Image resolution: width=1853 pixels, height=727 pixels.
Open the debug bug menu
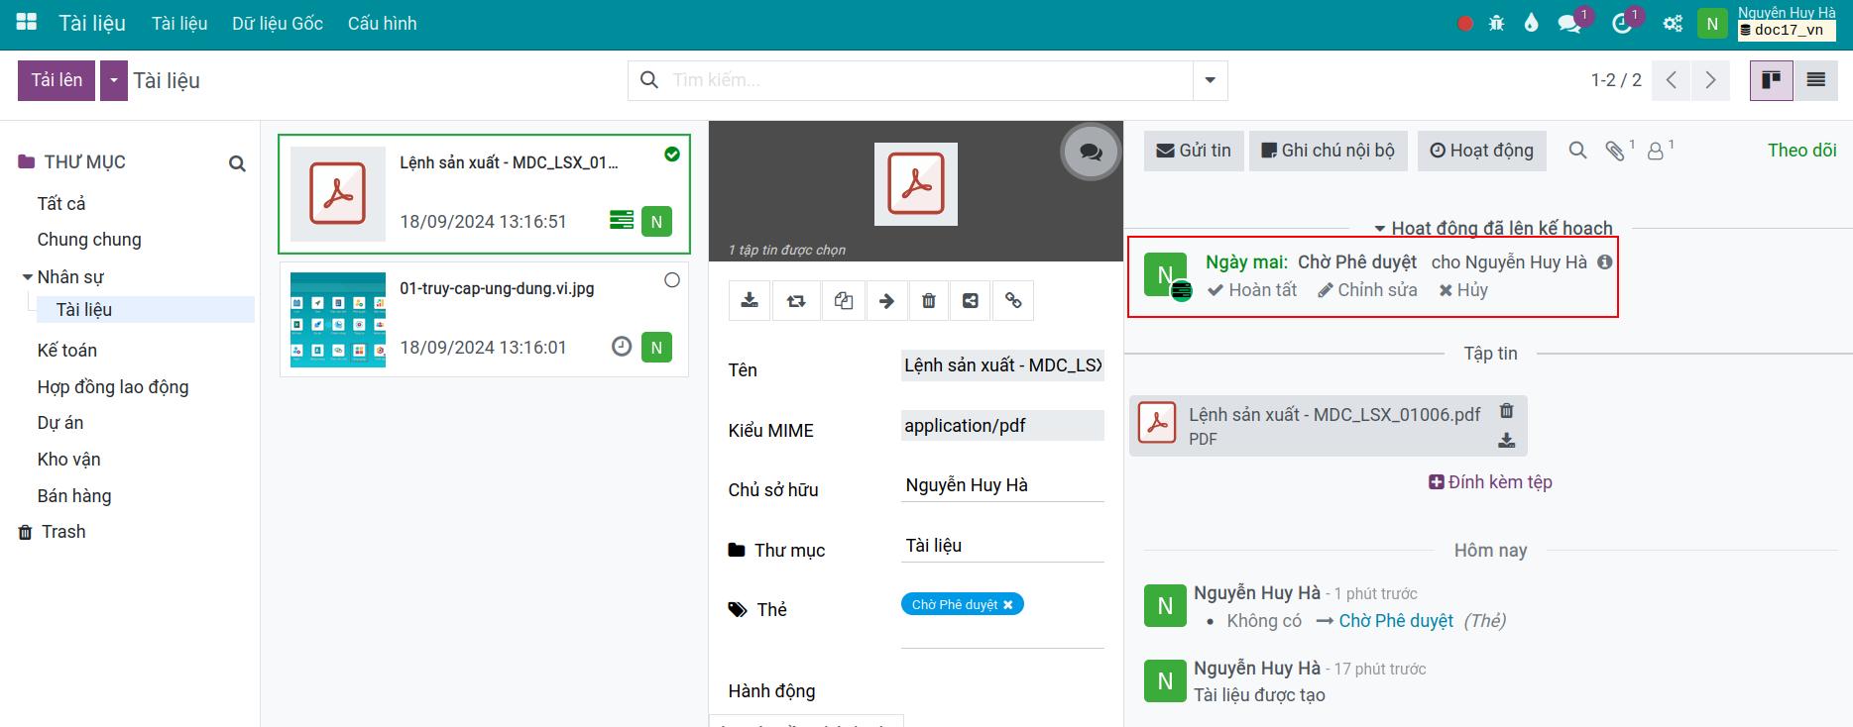tap(1496, 24)
